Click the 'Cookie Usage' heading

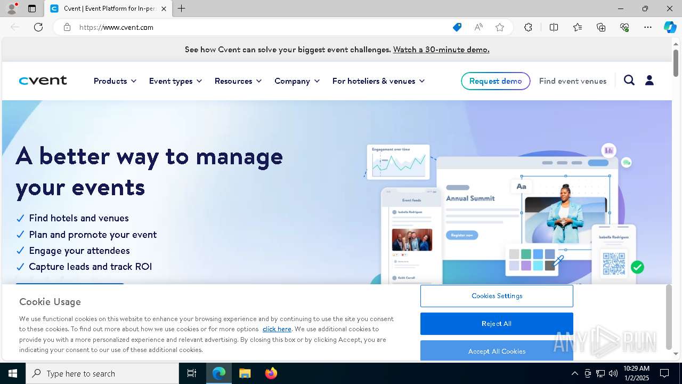click(50, 302)
